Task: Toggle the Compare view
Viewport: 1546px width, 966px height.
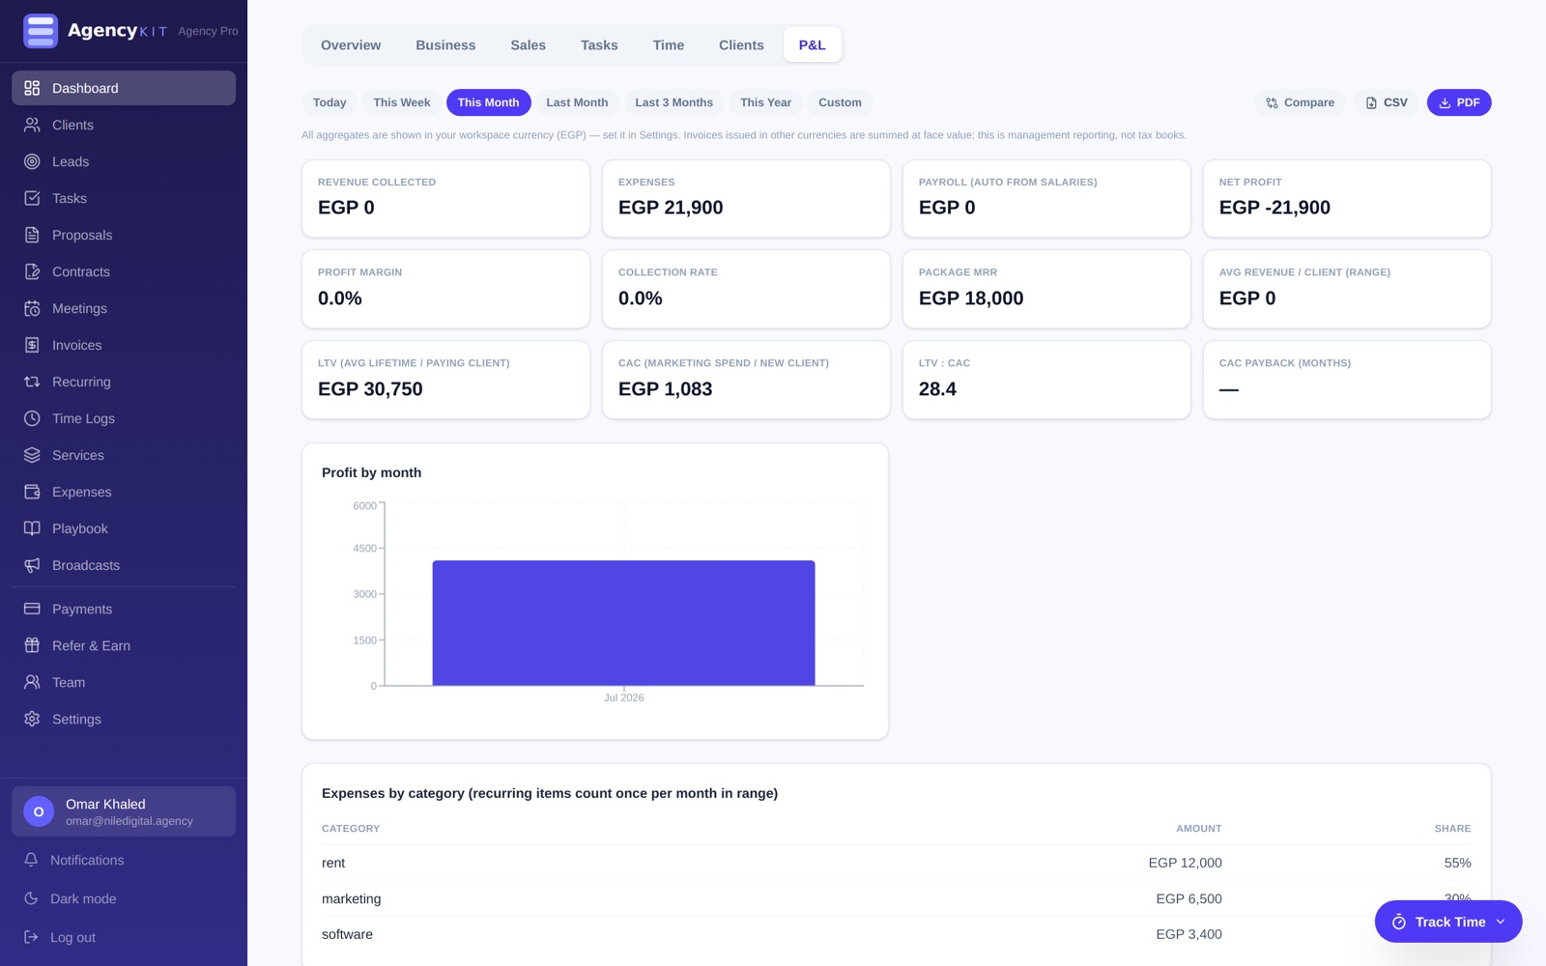Action: point(1300,102)
